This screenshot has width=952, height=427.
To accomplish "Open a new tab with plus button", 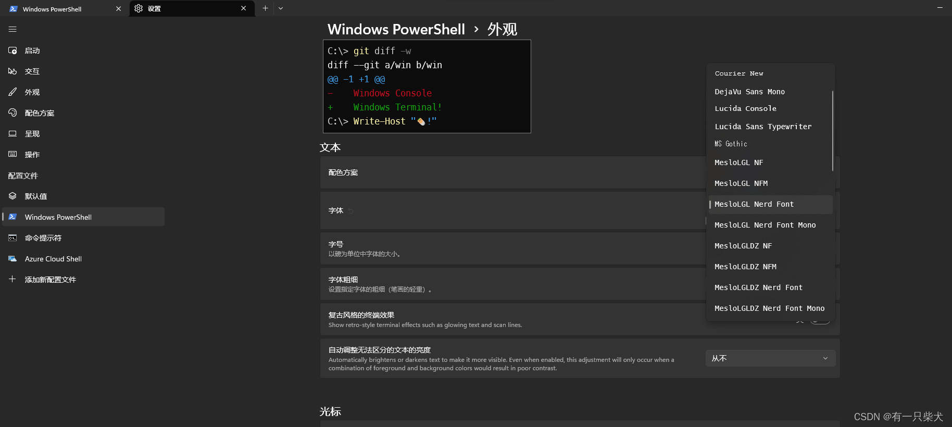I will pyautogui.click(x=266, y=8).
